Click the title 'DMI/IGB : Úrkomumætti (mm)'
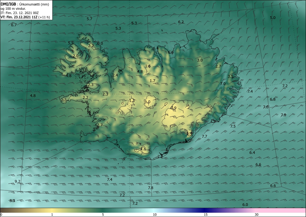The height and width of the screenshot is (217, 306). [25, 4]
